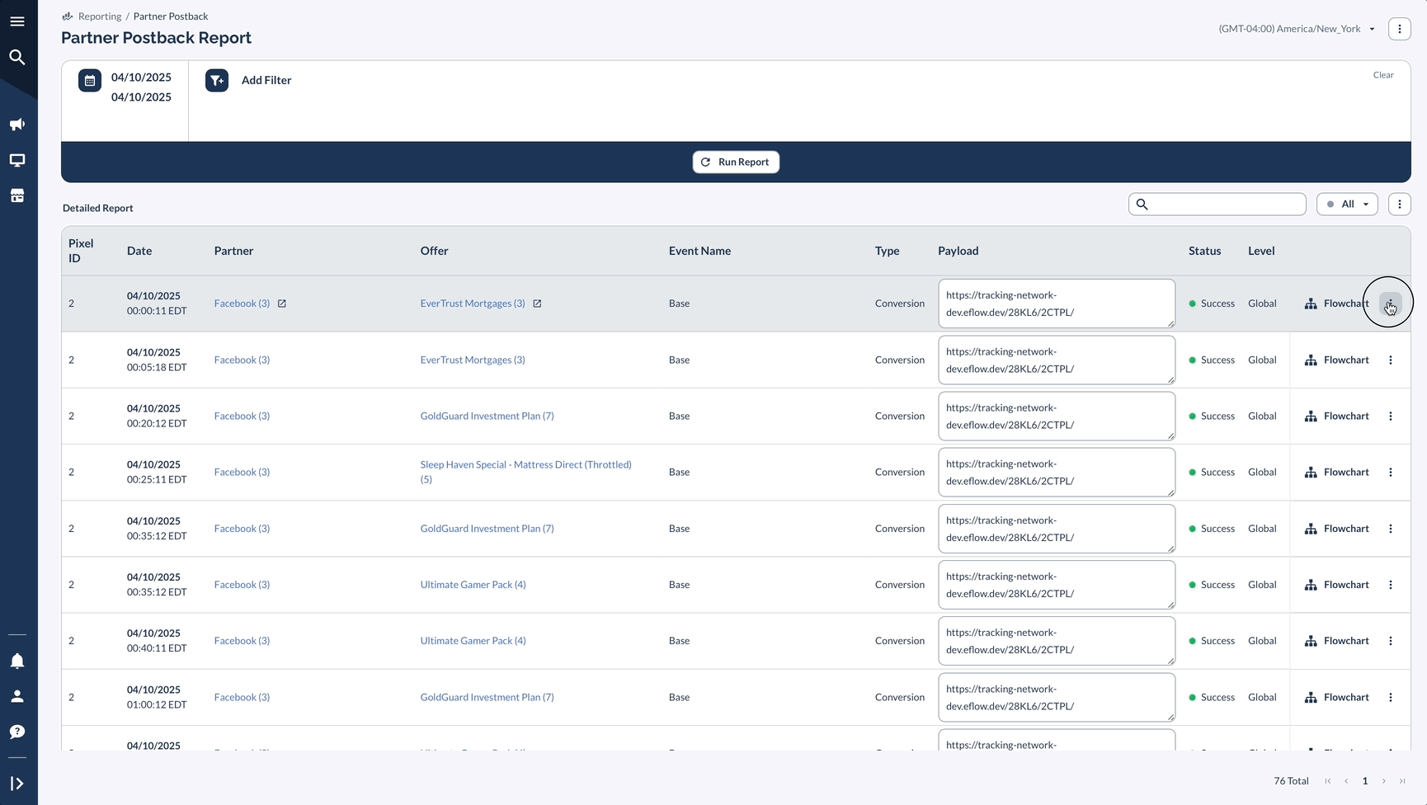Click the Run Report button
This screenshot has width=1427, height=805.
pyautogui.click(x=736, y=162)
